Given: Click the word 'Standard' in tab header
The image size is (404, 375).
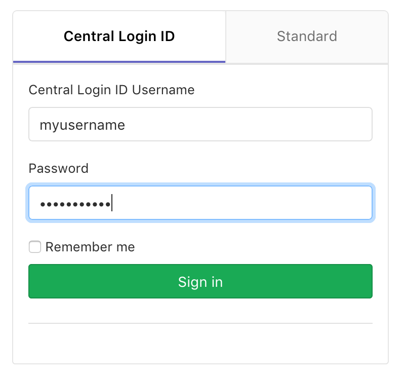Looking at the screenshot, I should pyautogui.click(x=307, y=36).
